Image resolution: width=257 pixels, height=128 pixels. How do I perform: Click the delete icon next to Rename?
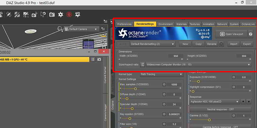221,44
